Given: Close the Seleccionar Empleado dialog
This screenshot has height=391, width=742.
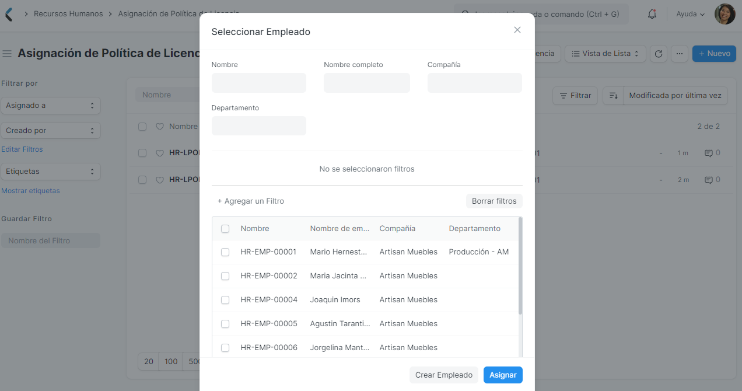Looking at the screenshot, I should [517, 30].
